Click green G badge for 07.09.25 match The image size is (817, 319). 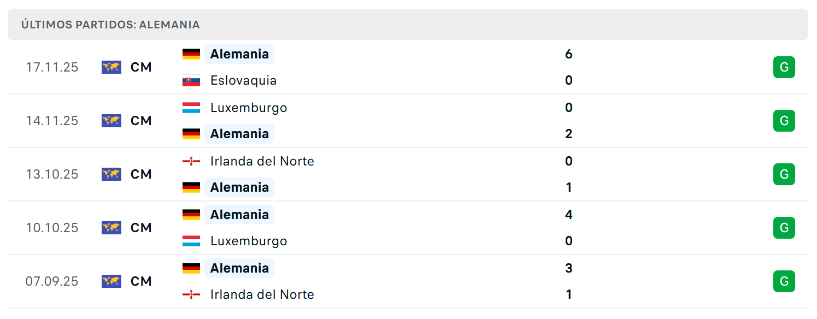(784, 281)
